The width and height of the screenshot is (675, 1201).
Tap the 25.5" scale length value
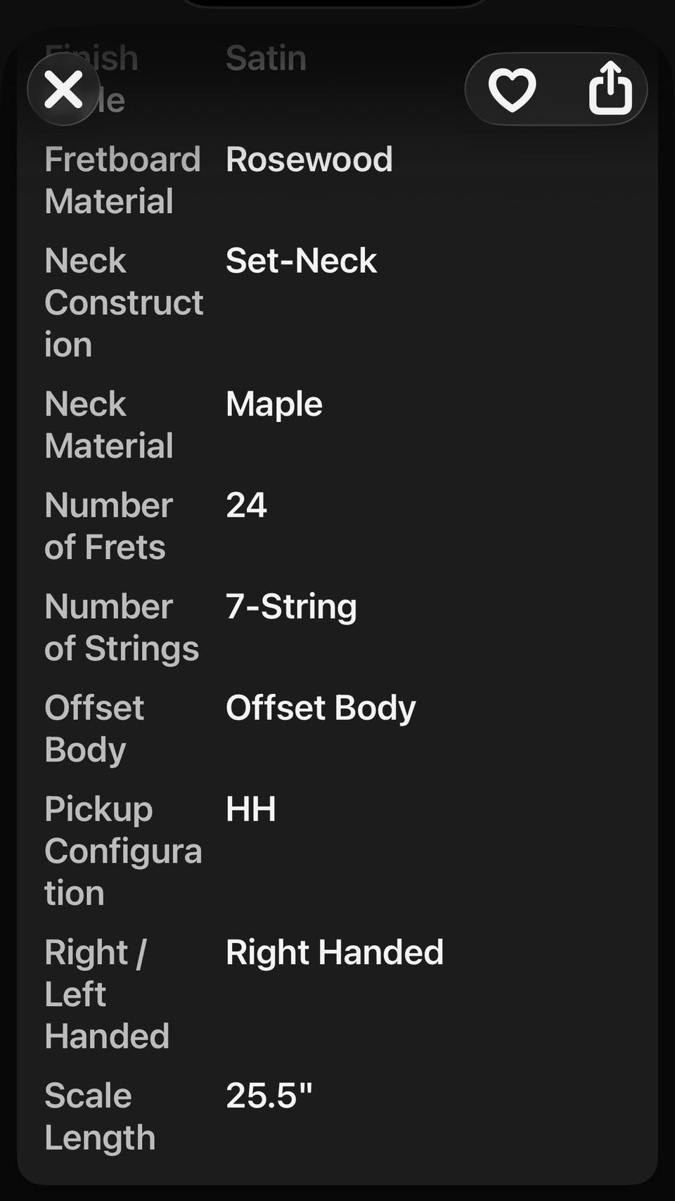point(269,1096)
